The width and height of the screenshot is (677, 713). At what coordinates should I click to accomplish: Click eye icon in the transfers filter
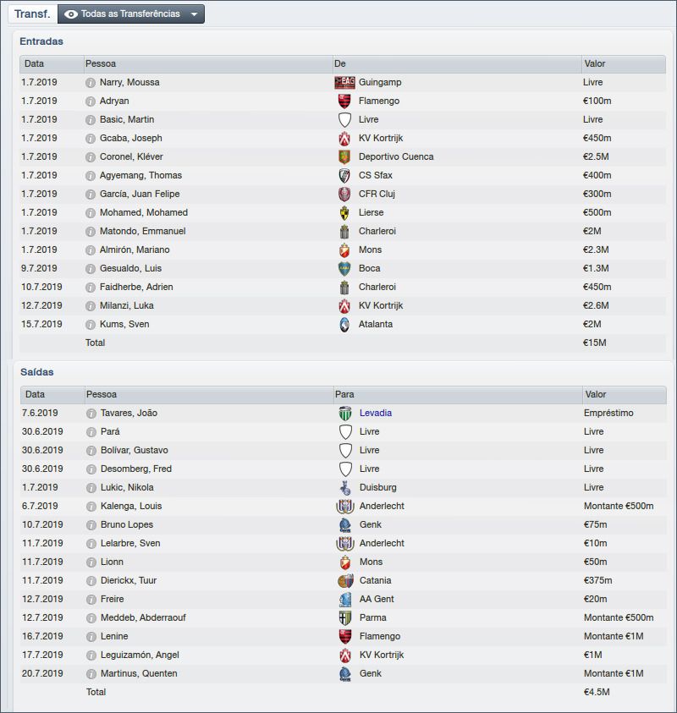(x=71, y=14)
